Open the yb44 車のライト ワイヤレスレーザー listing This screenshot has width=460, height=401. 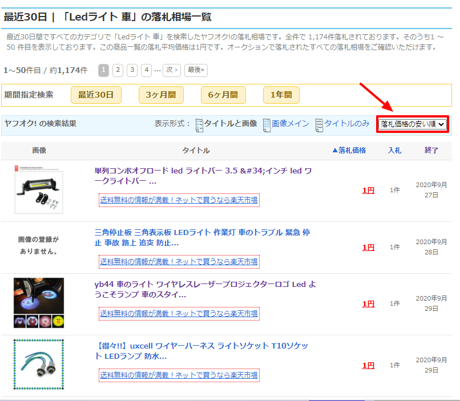click(x=205, y=289)
